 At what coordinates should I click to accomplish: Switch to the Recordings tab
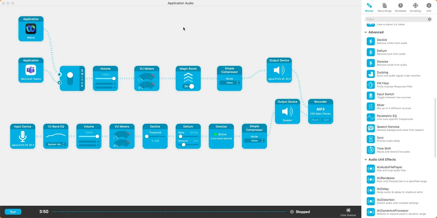click(384, 8)
